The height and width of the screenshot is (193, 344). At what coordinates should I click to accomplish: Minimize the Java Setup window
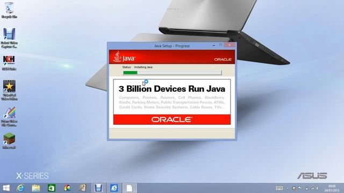click(214, 45)
